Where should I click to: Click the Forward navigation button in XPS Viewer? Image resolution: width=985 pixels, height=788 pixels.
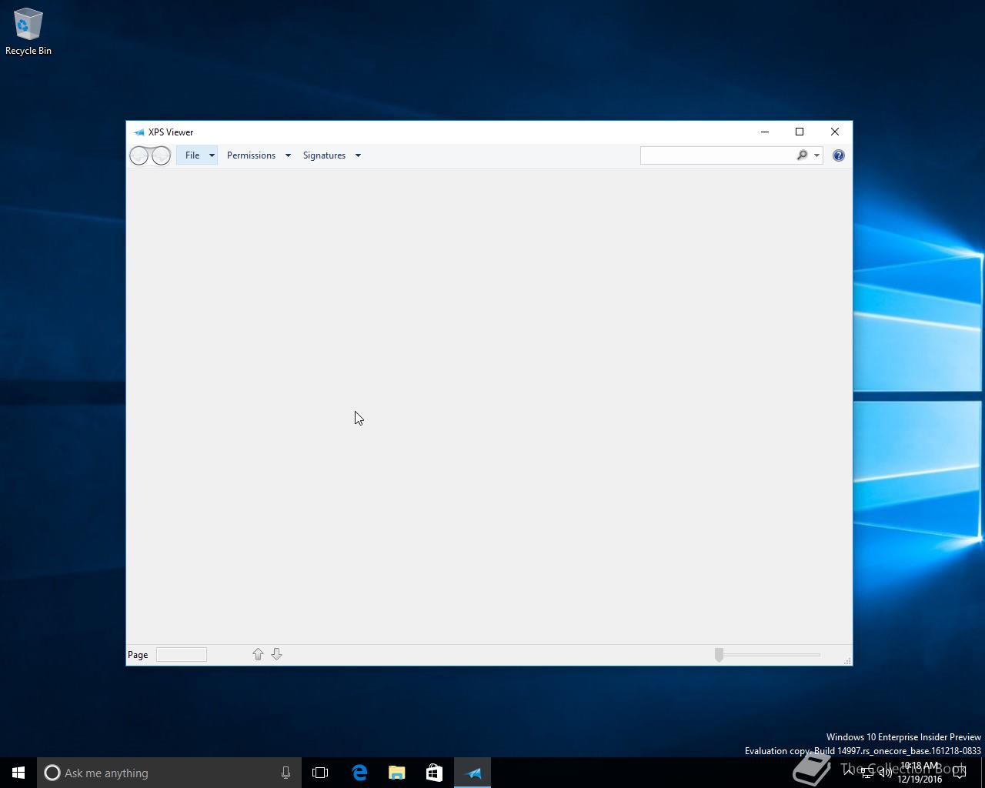[161, 155]
